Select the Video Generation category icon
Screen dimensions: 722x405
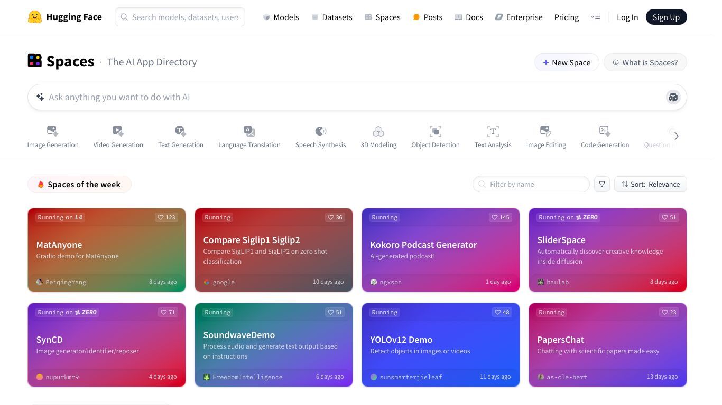118,131
